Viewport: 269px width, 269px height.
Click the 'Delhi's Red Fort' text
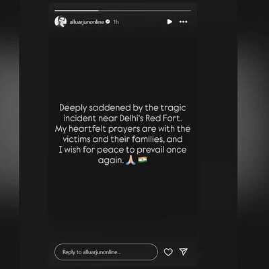[x=150, y=118]
